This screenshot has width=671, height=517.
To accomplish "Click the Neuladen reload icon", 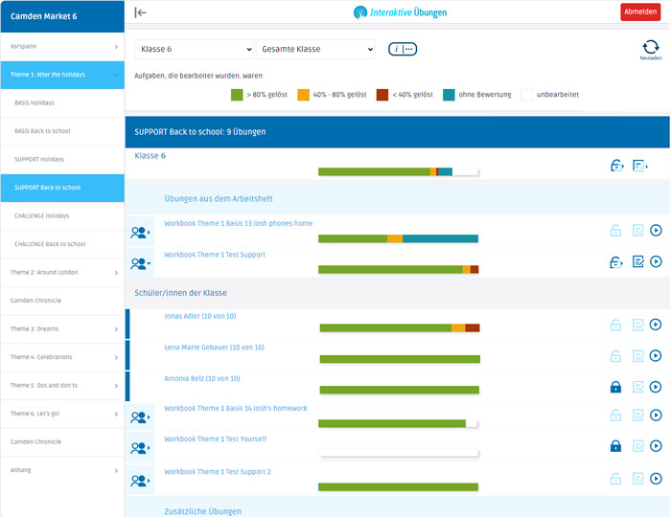I will 650,47.
